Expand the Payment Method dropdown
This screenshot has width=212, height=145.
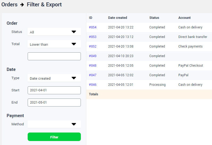click(x=54, y=124)
